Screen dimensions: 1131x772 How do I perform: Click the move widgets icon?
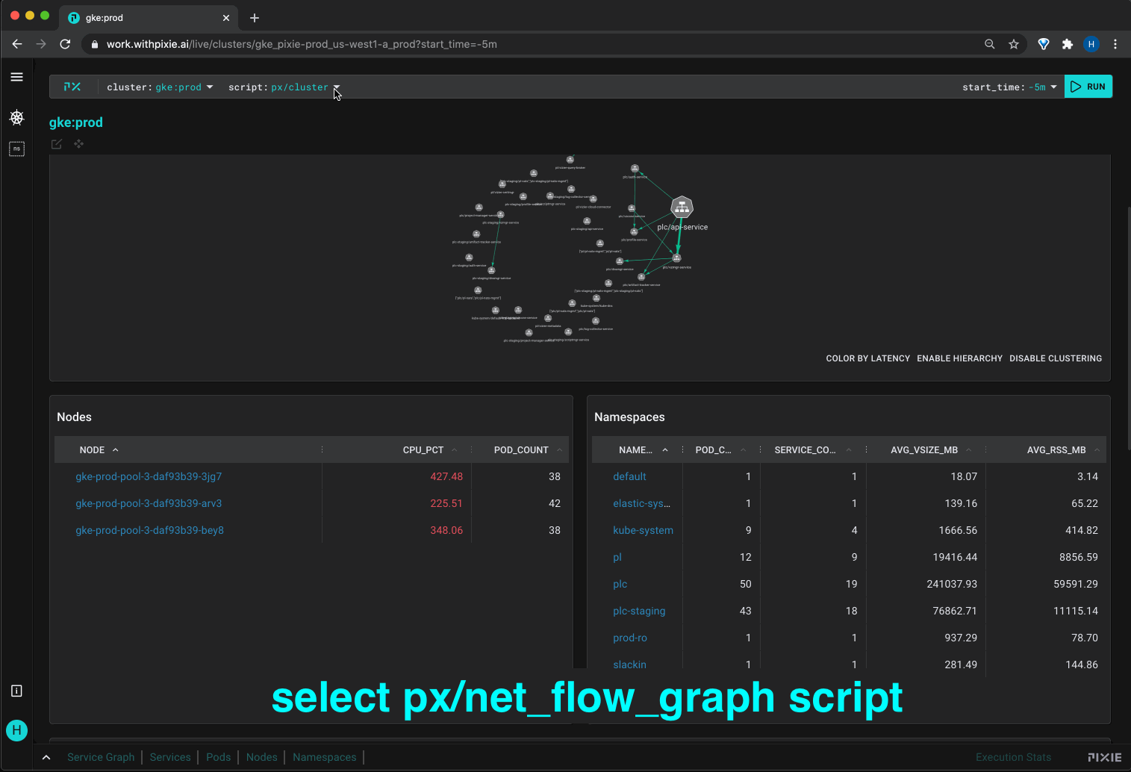(x=78, y=144)
